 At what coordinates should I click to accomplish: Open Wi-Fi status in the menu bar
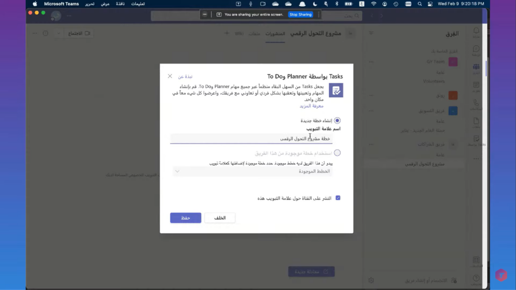click(x=373, y=4)
